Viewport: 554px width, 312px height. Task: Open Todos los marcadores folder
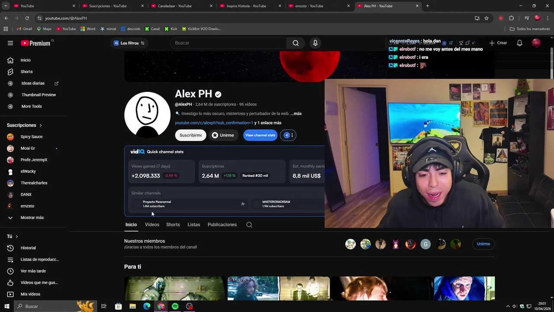(530, 29)
